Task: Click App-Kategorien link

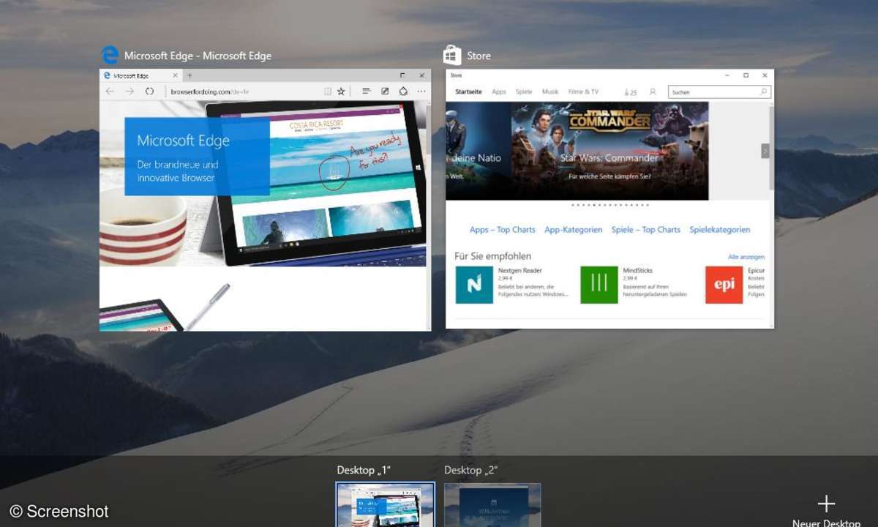Action: pyautogui.click(x=574, y=230)
